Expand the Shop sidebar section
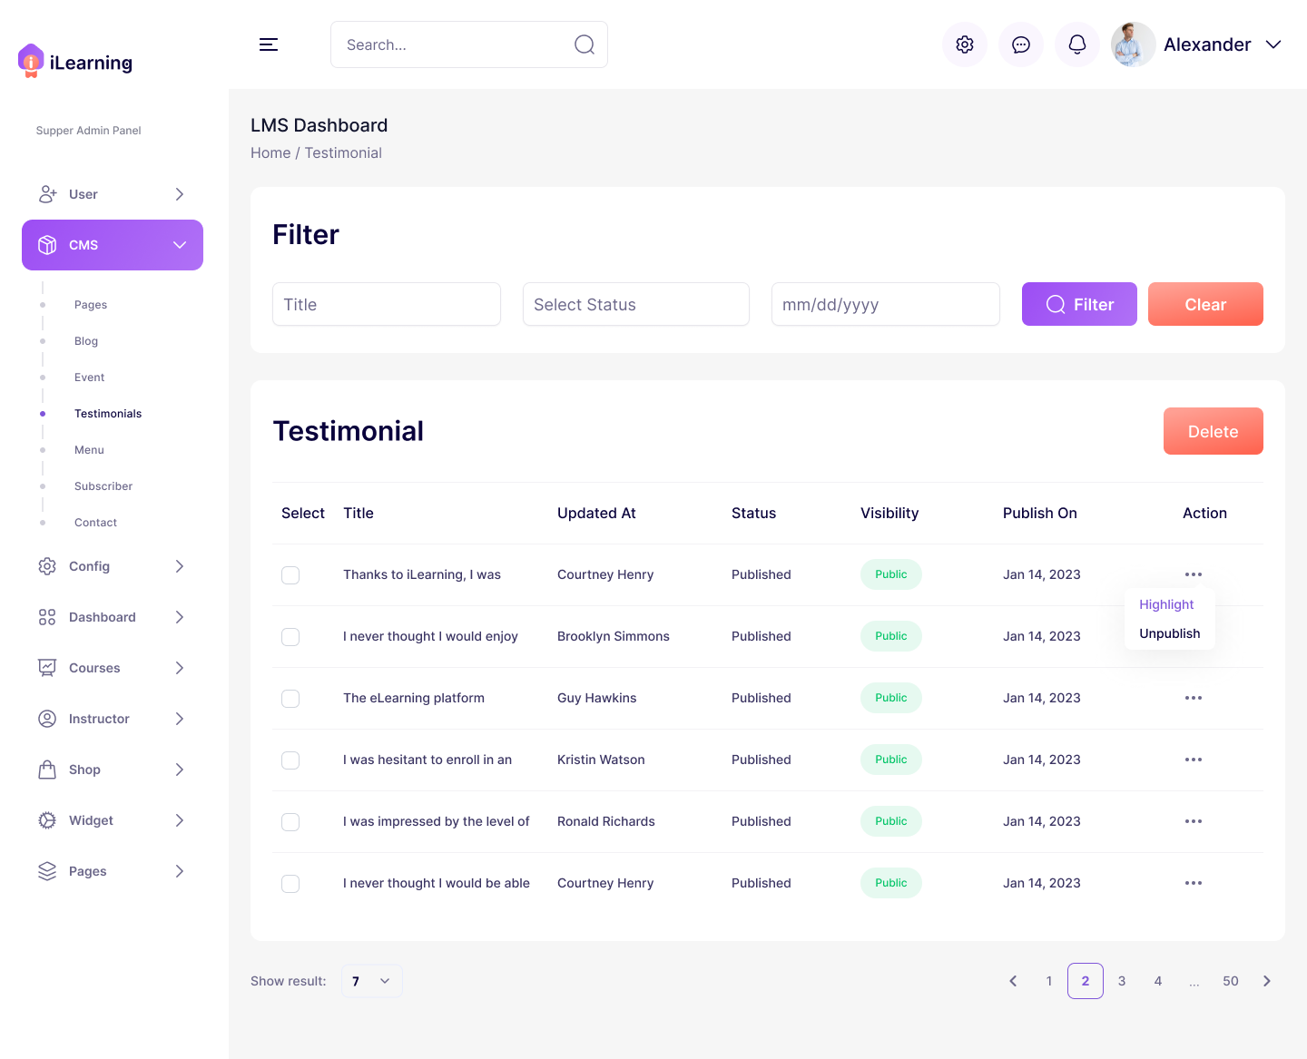The image size is (1307, 1059). [180, 770]
